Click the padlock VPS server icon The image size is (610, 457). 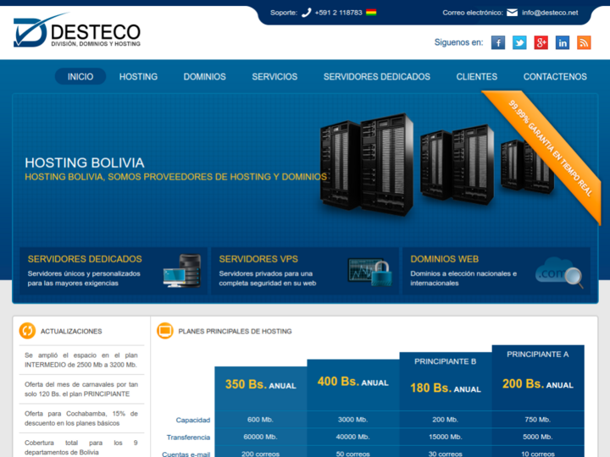point(369,271)
